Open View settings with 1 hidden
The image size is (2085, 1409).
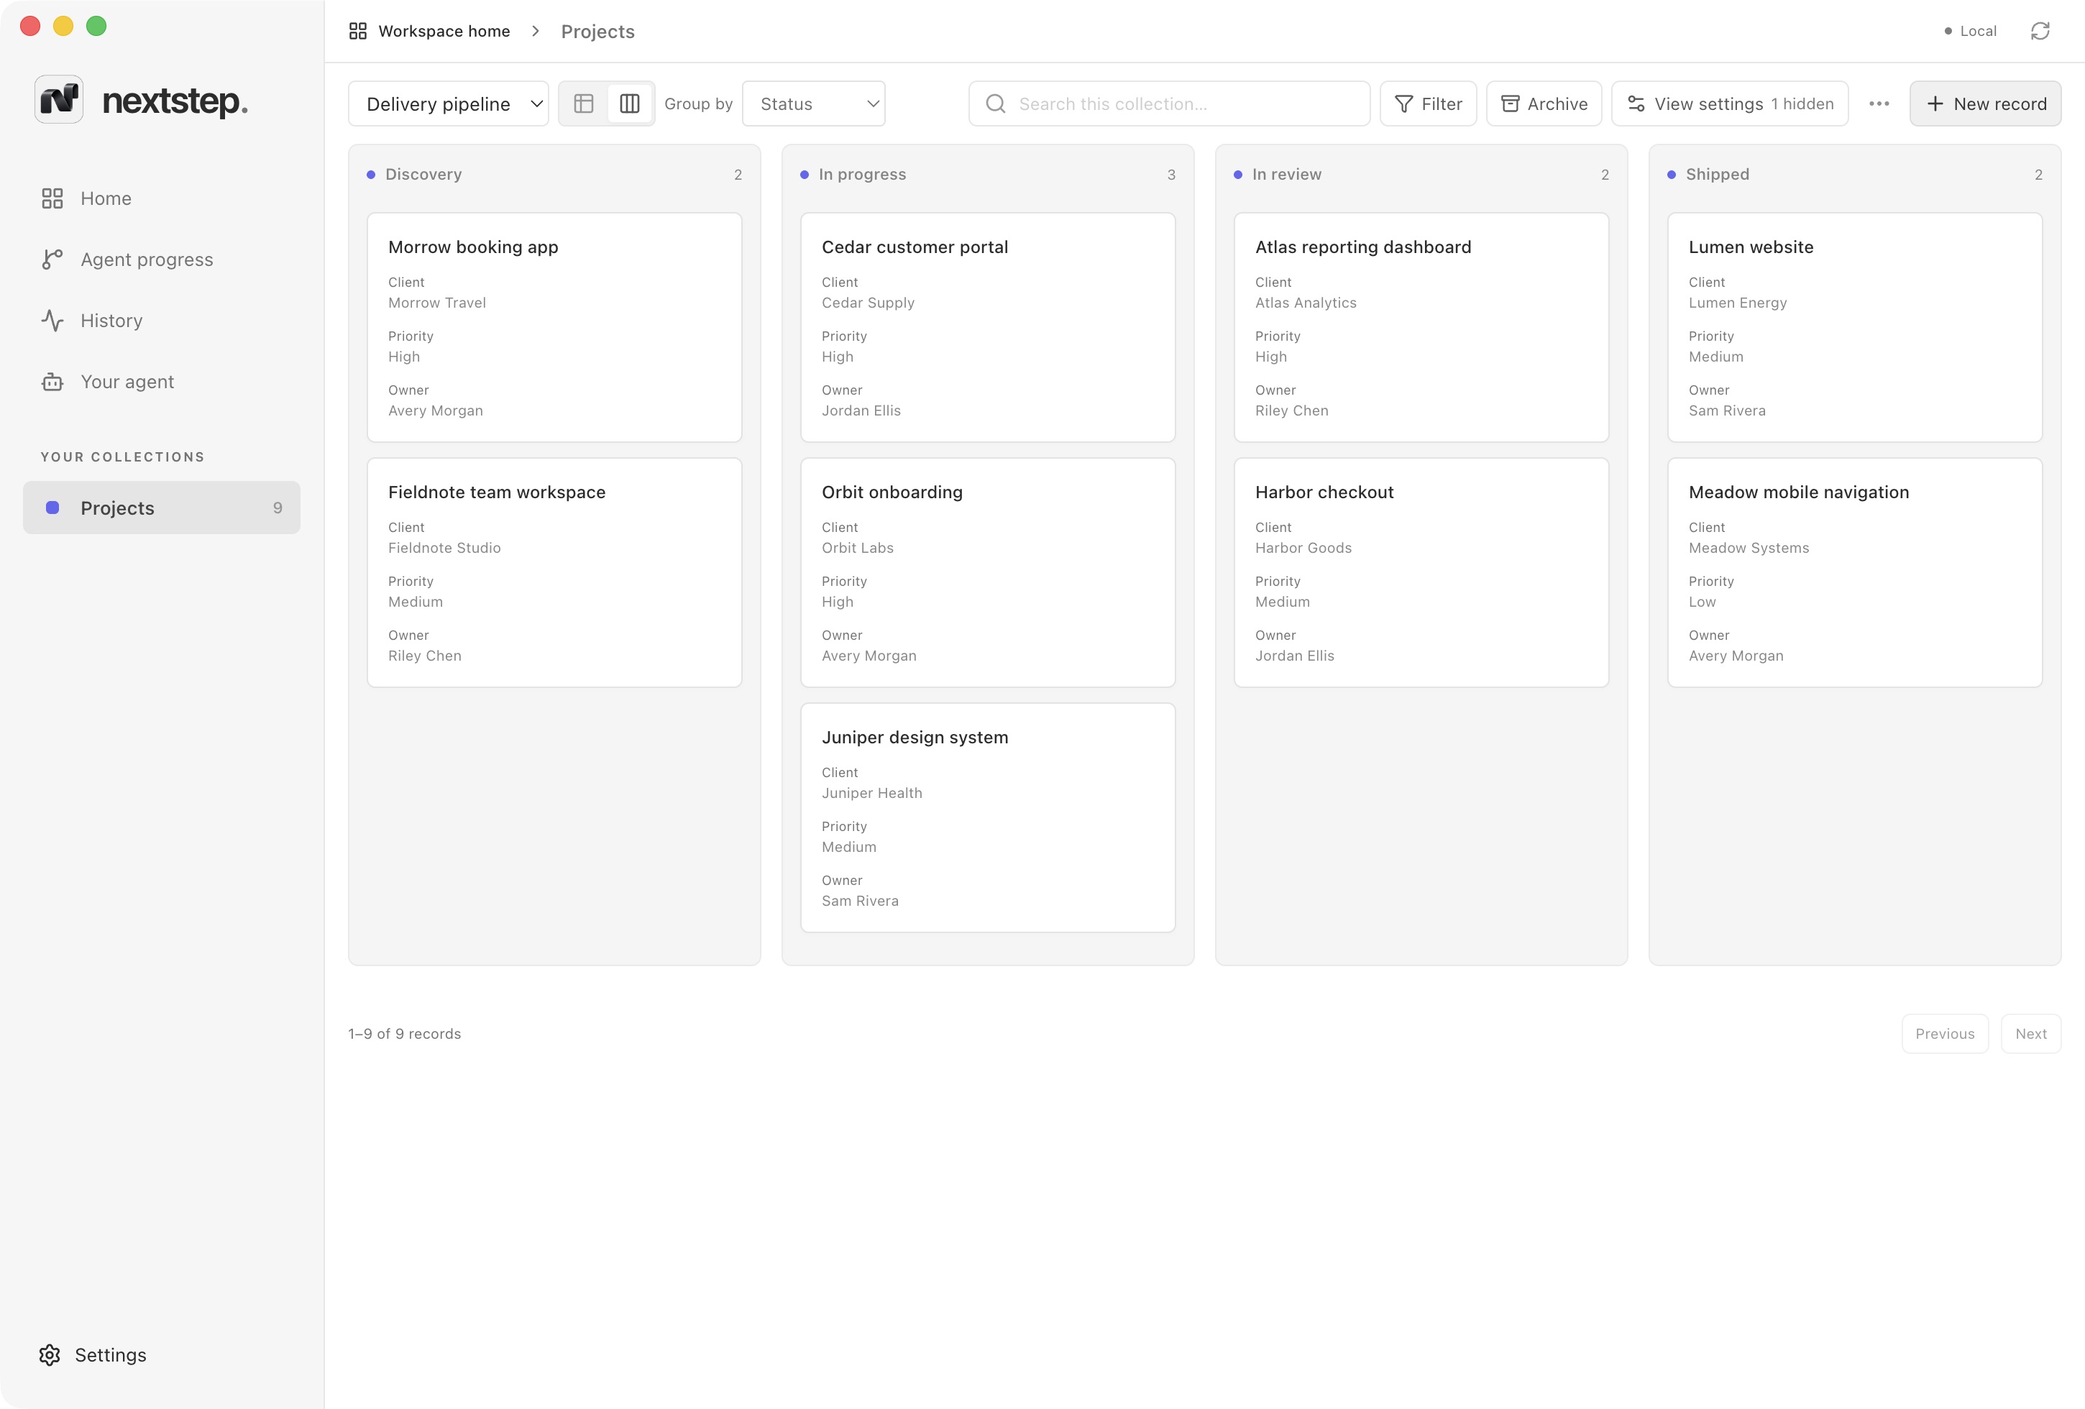[1730, 104]
